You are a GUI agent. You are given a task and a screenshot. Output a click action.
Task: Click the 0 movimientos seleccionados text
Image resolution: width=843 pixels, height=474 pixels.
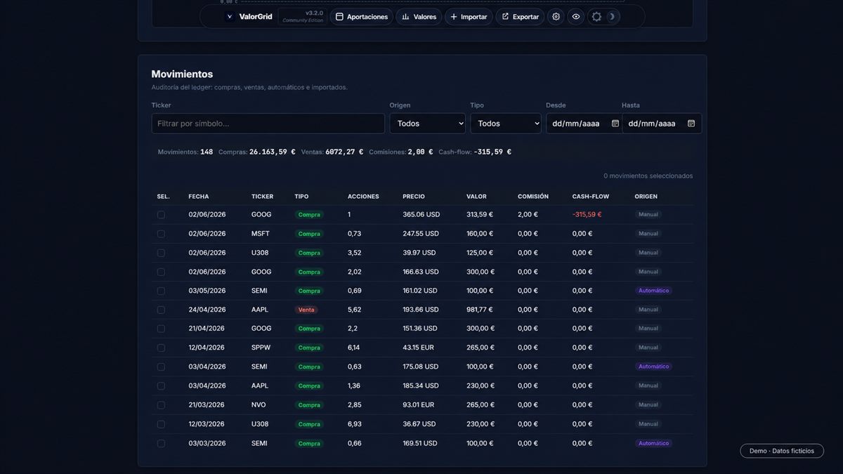[648, 176]
